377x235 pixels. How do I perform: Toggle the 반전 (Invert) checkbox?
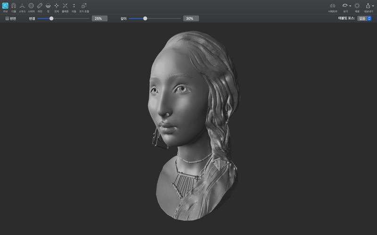(8, 18)
